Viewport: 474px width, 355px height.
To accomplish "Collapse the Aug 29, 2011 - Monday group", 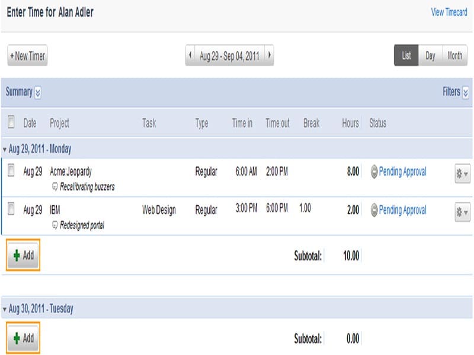I will click(5, 150).
